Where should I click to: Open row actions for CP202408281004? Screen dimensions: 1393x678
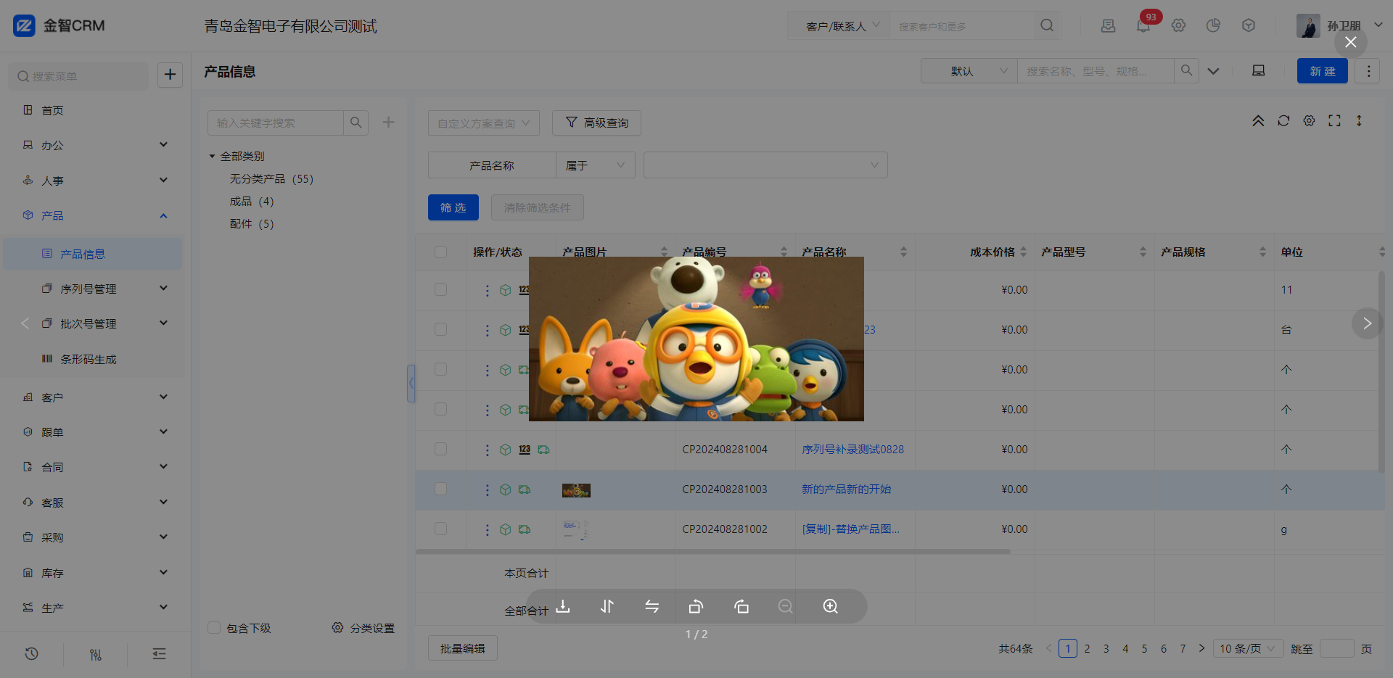click(x=487, y=450)
